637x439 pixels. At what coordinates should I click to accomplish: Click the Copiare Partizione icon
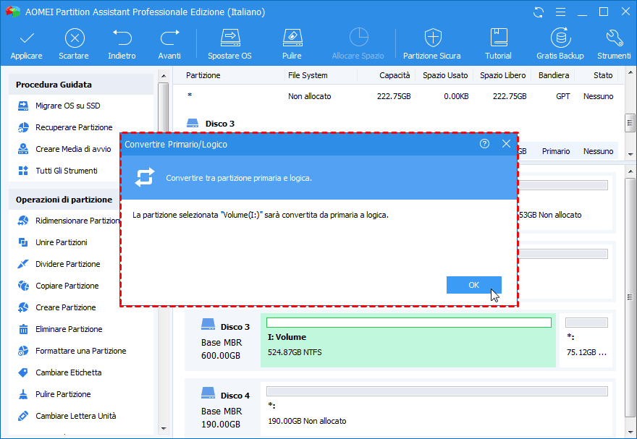click(x=23, y=286)
